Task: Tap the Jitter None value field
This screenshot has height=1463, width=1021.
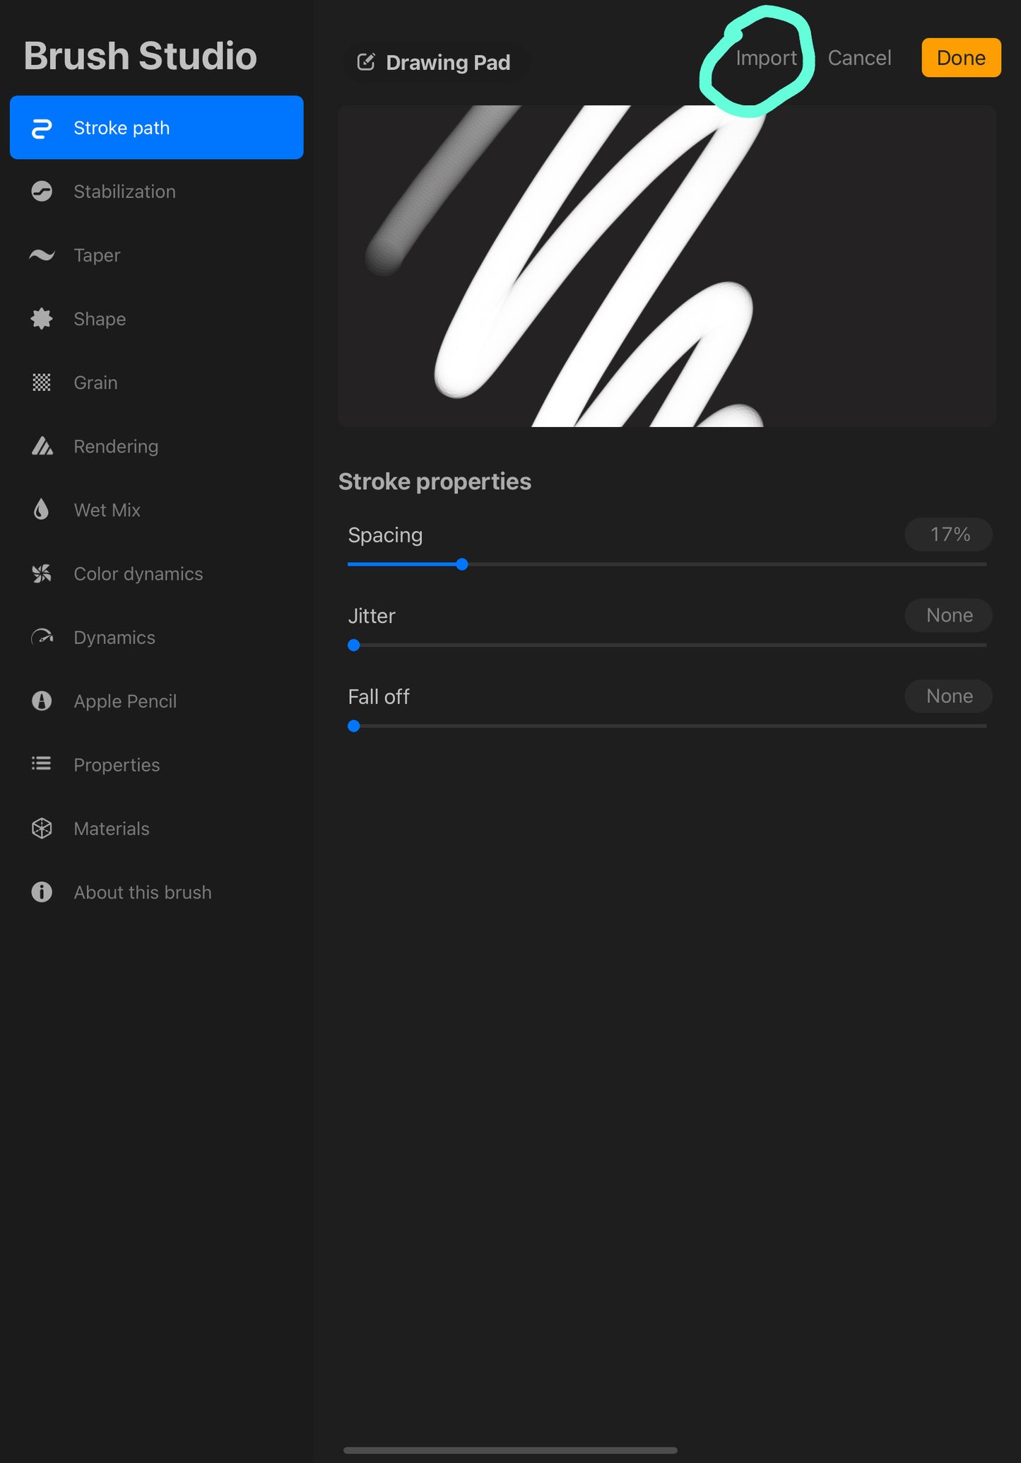Action: coord(948,615)
